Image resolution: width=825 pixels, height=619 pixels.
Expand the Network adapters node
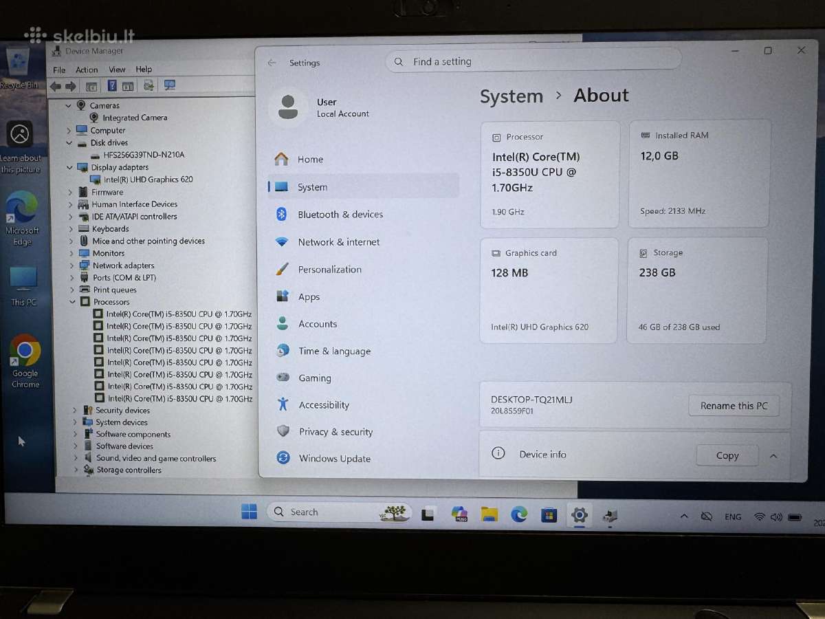(71, 265)
